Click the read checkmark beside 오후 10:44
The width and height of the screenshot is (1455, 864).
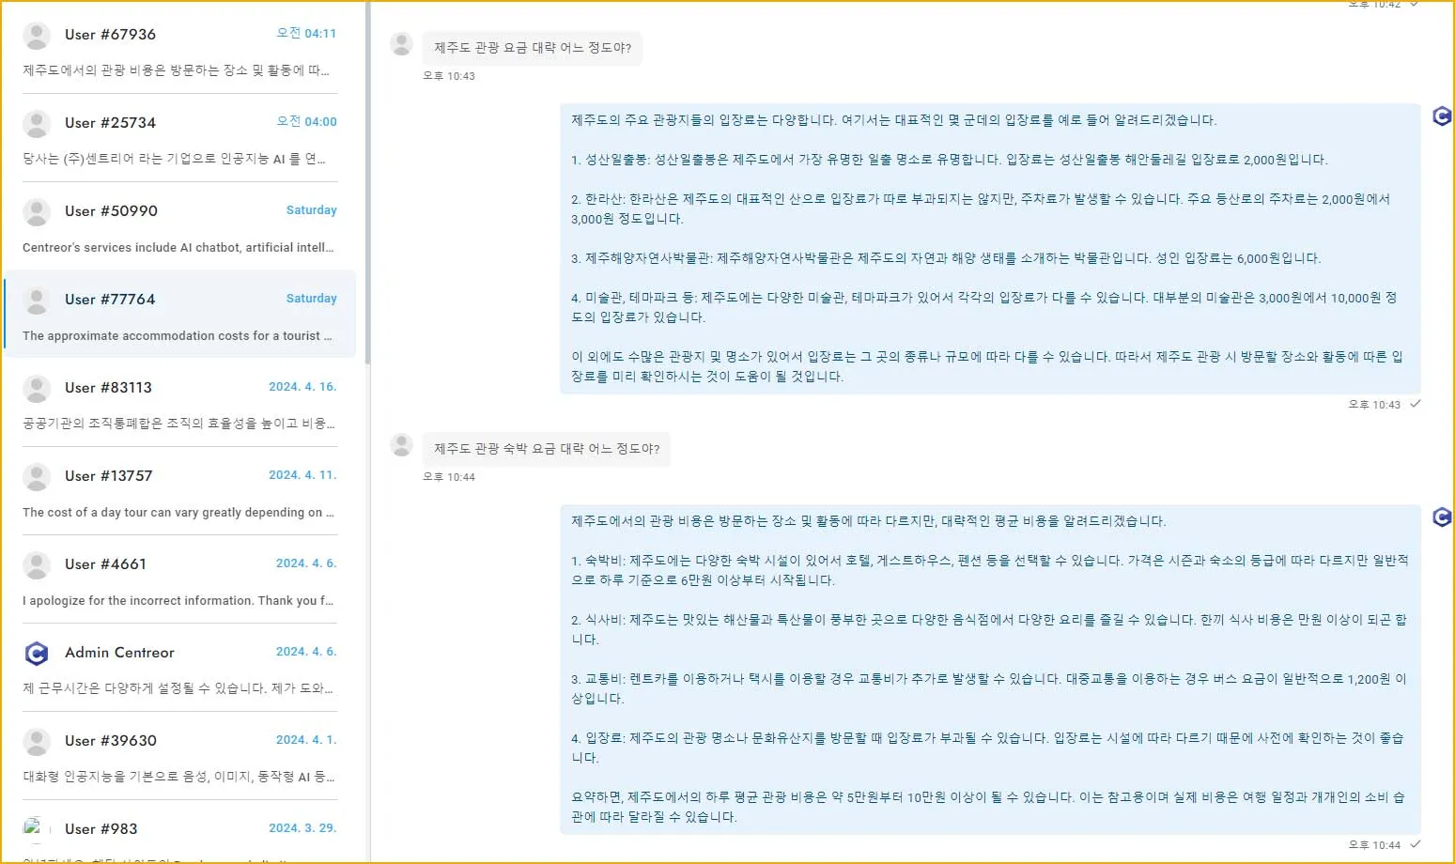(1416, 844)
